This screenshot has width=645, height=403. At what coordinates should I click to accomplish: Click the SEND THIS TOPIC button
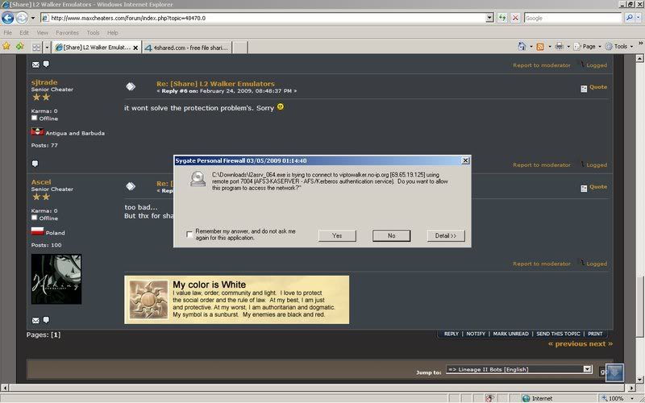(558, 334)
